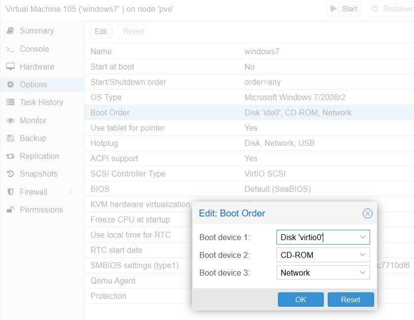Click the Summary book icon
The image size is (414, 320).
coord(10,31)
